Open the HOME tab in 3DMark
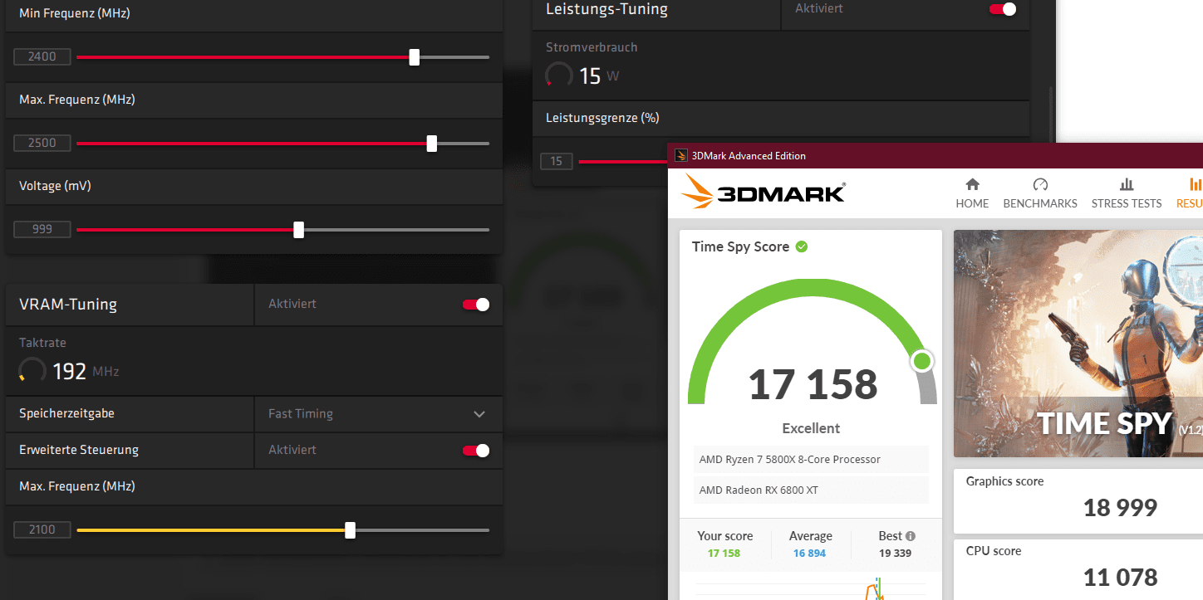Image resolution: width=1203 pixels, height=600 pixels. click(x=972, y=193)
